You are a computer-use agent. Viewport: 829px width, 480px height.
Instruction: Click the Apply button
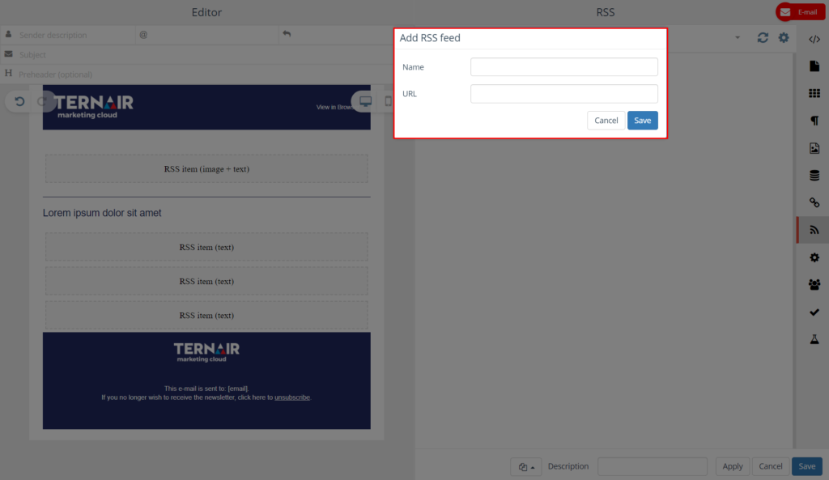(x=732, y=466)
